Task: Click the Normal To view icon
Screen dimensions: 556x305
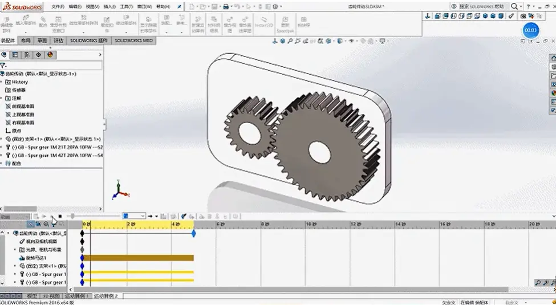Action: (428, 16)
